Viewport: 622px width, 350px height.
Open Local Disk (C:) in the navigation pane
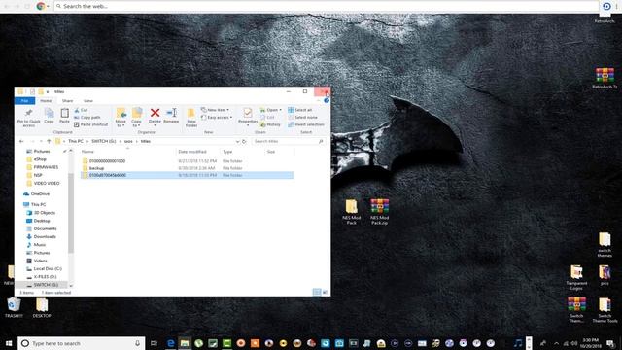coord(48,268)
